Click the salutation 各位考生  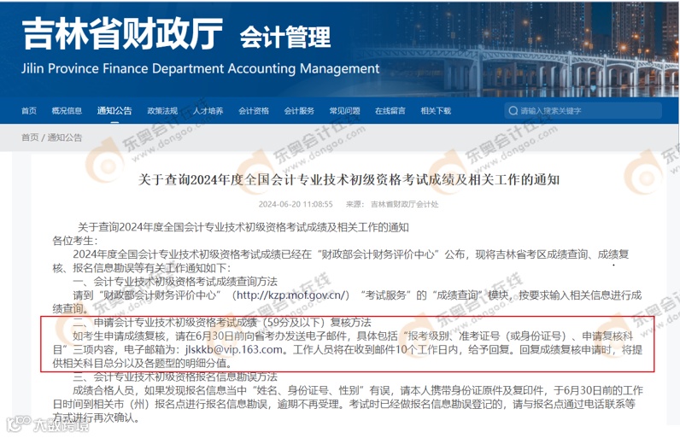(x=75, y=241)
